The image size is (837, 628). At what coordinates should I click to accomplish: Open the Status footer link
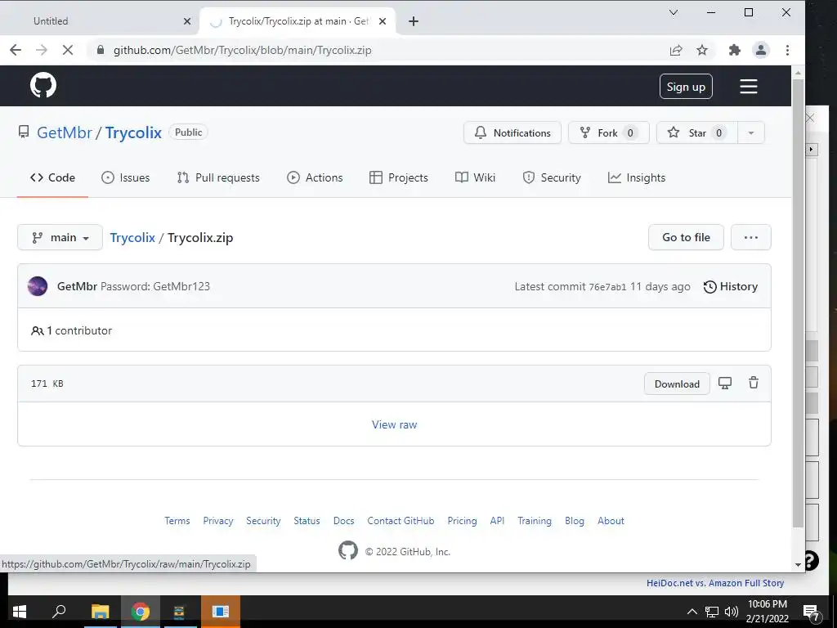click(x=307, y=521)
